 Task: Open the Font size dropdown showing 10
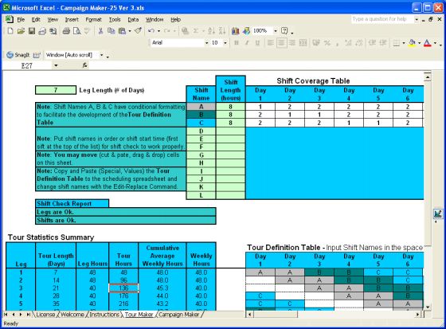[x=225, y=43]
